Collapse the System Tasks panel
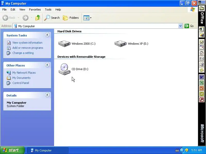 tap(47, 35)
